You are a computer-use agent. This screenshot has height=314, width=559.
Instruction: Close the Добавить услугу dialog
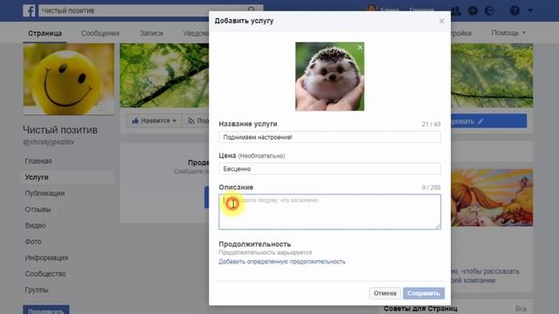(x=441, y=21)
